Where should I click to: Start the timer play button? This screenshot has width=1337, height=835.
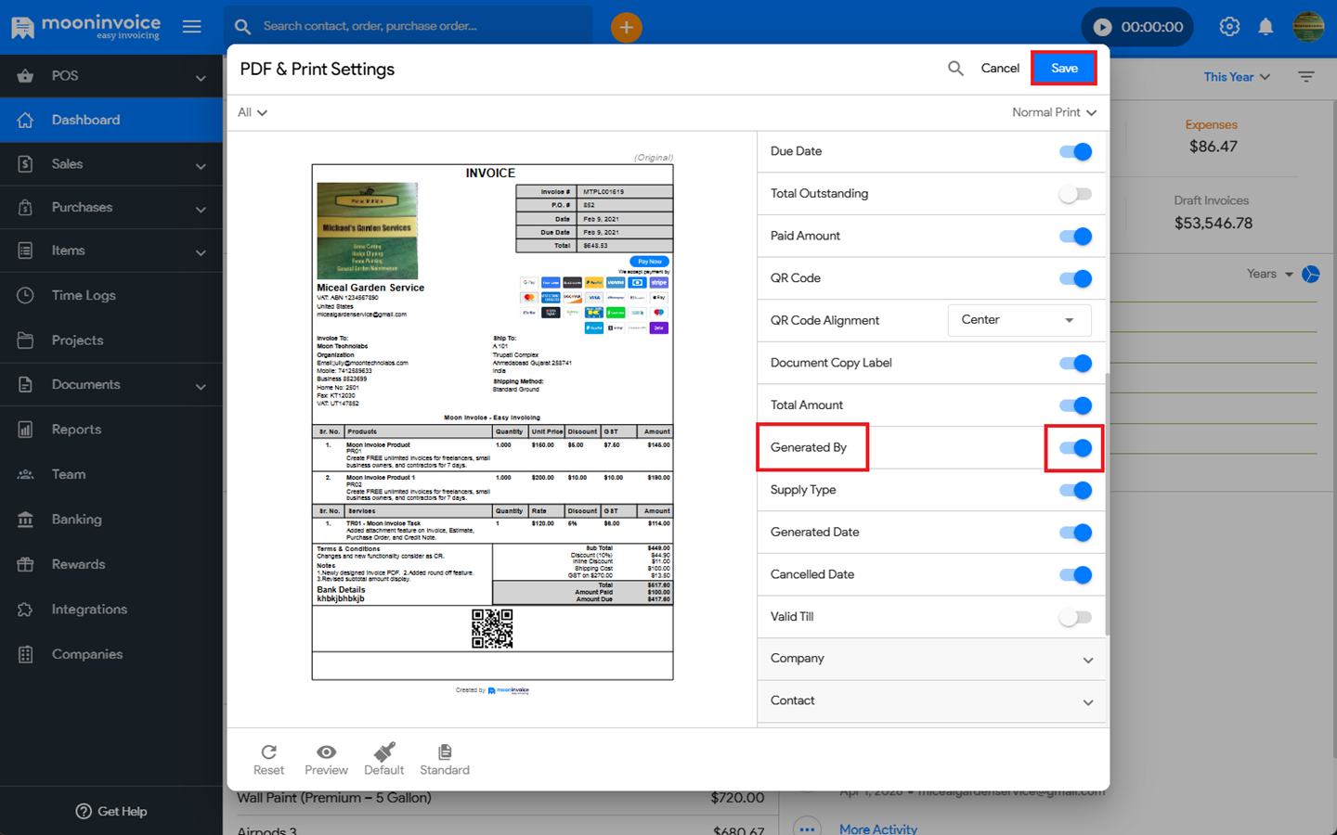[x=1102, y=27]
